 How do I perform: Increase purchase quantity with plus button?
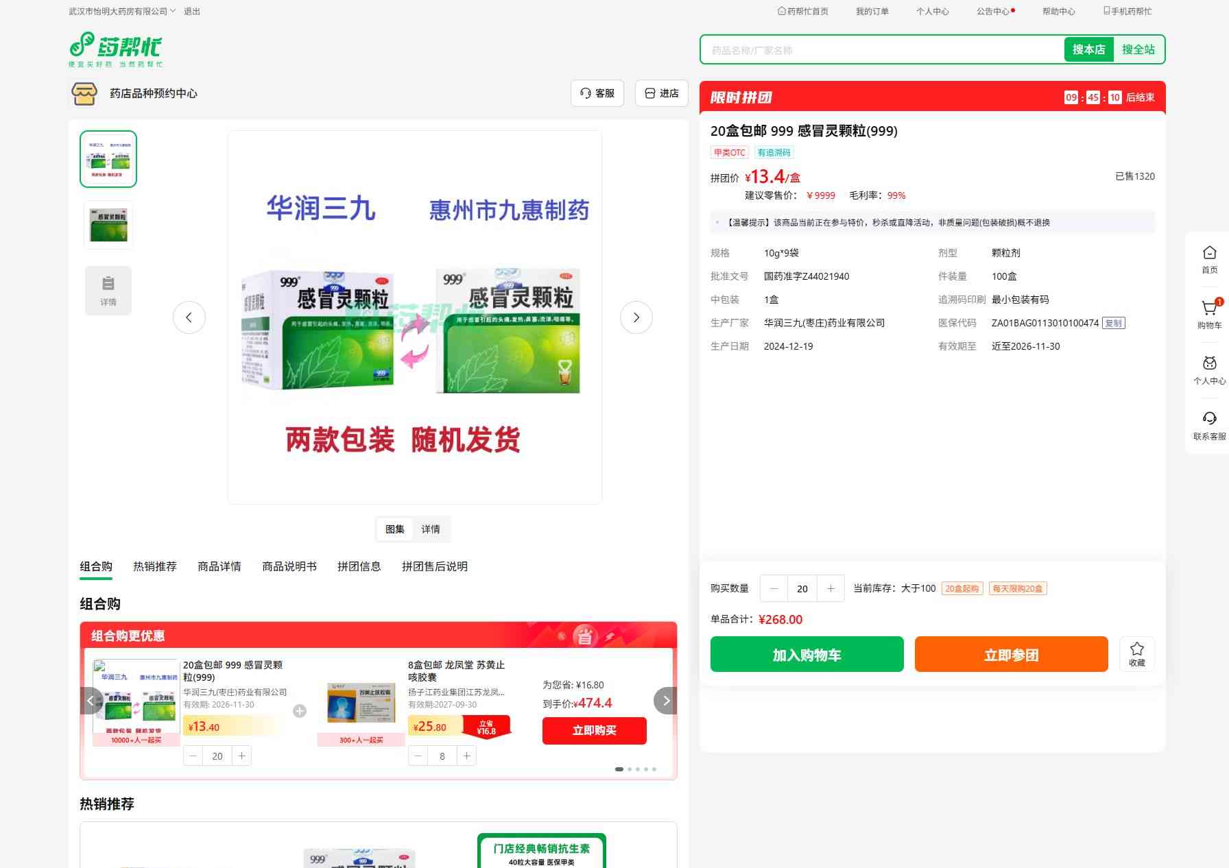pos(831,588)
